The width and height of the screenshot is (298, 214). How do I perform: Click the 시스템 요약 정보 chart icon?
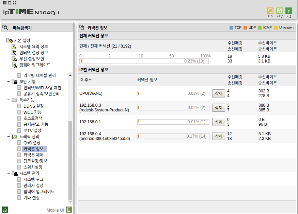point(14,47)
